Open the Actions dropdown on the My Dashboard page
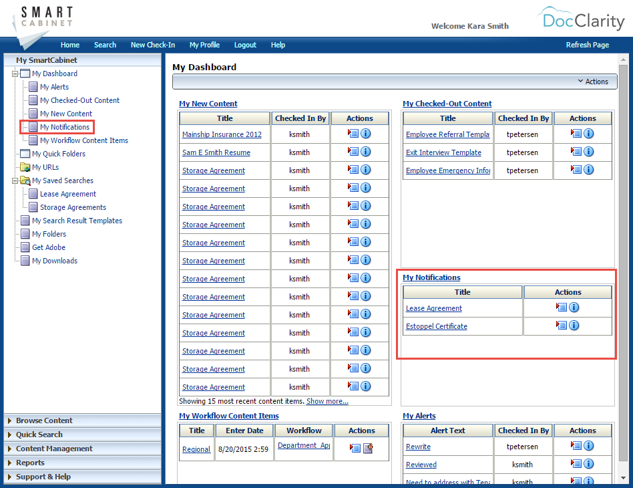Image resolution: width=633 pixels, height=488 pixels. 593,81
